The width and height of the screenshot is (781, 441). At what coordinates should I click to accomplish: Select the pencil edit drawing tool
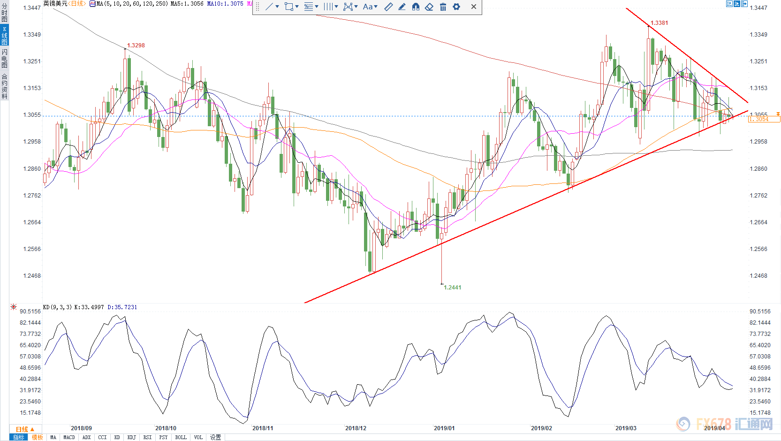pyautogui.click(x=402, y=7)
